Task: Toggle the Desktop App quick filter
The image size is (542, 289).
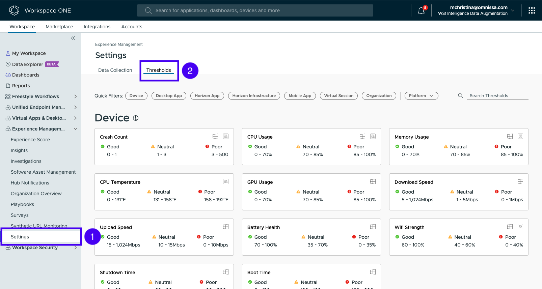Action: (x=169, y=96)
